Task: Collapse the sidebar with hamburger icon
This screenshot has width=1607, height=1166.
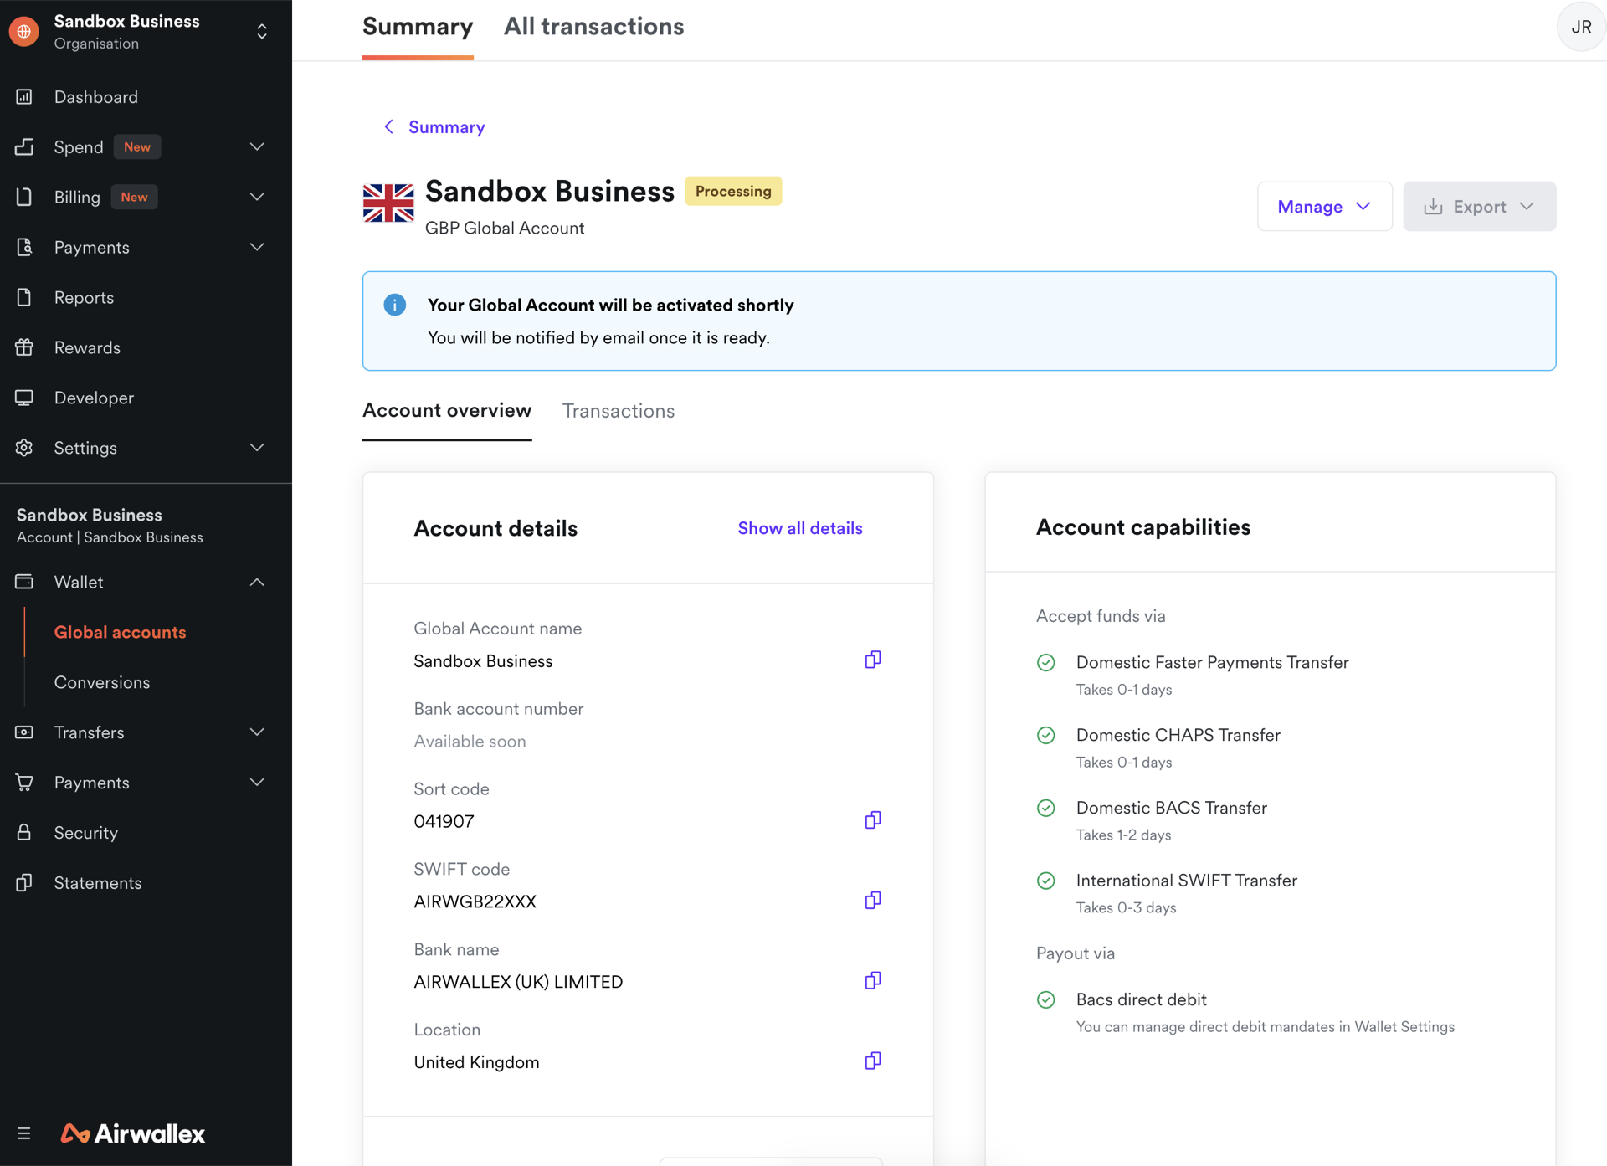Action: [x=23, y=1133]
